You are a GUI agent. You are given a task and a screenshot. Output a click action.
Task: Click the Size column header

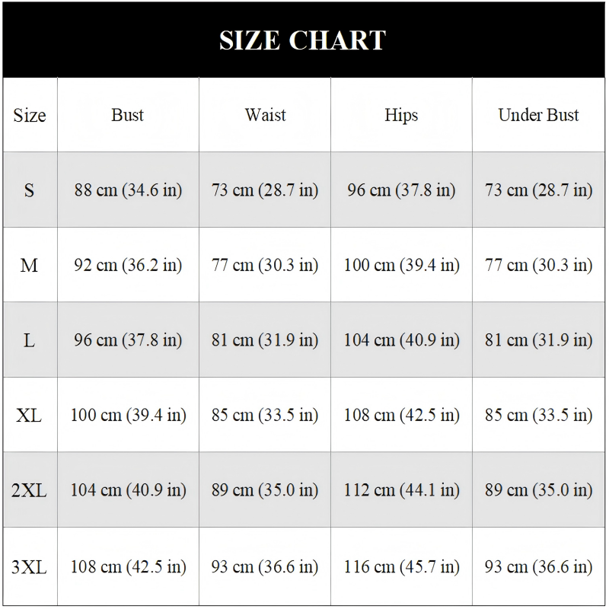30,116
